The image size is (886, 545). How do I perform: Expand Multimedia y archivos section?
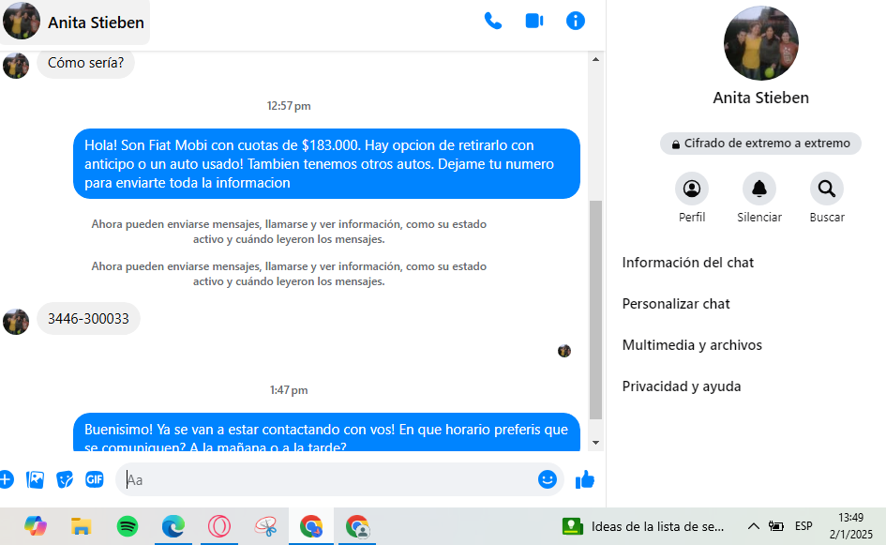click(692, 345)
